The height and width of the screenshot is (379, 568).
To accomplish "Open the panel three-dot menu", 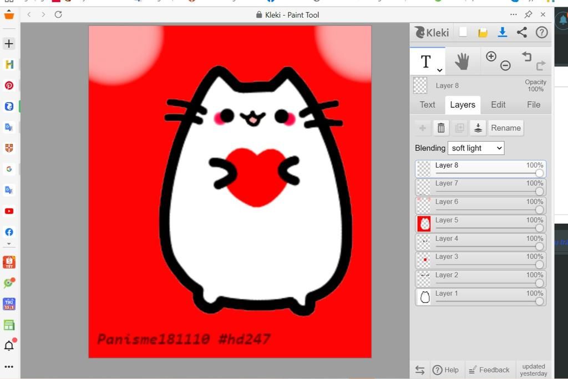I will 513,14.
